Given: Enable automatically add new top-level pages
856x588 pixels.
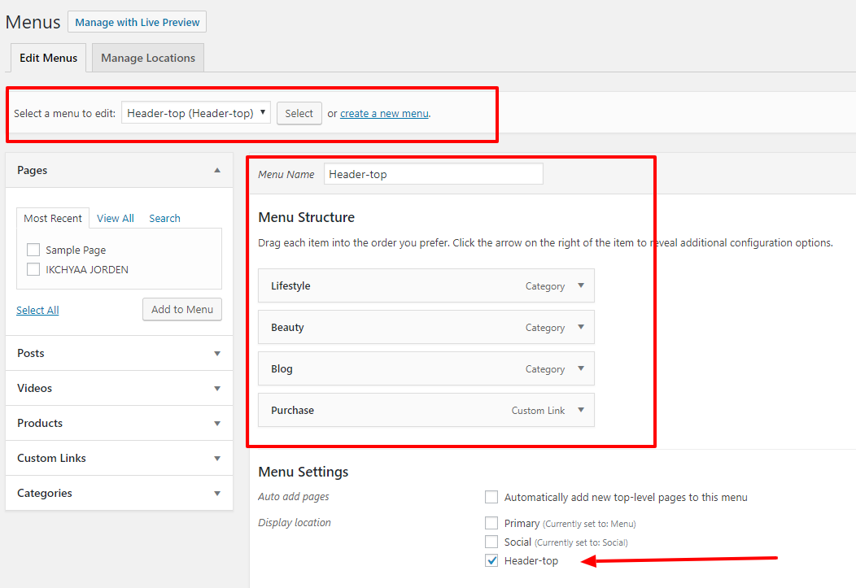Looking at the screenshot, I should 491,497.
